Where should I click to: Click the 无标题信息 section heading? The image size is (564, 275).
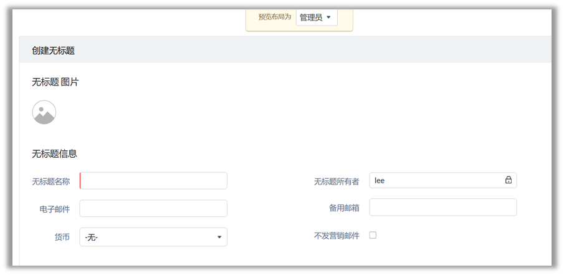click(54, 153)
